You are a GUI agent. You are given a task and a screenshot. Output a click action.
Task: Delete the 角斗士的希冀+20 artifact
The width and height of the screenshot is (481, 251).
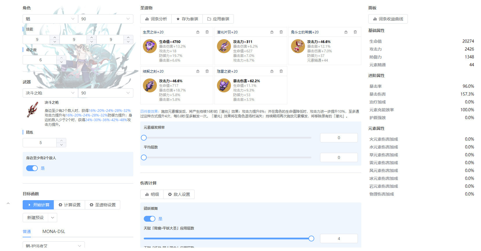(355, 32)
